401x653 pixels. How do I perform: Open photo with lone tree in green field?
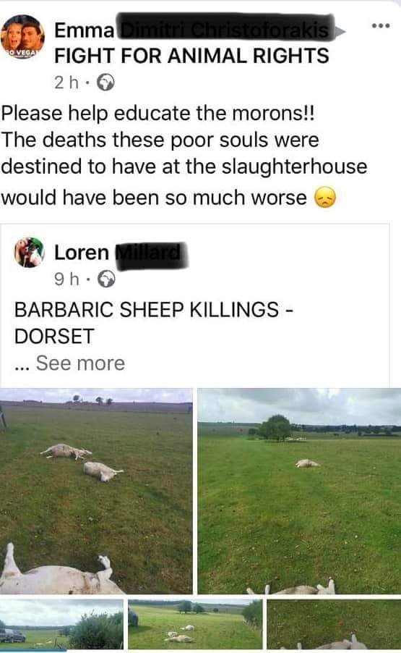(x=299, y=491)
